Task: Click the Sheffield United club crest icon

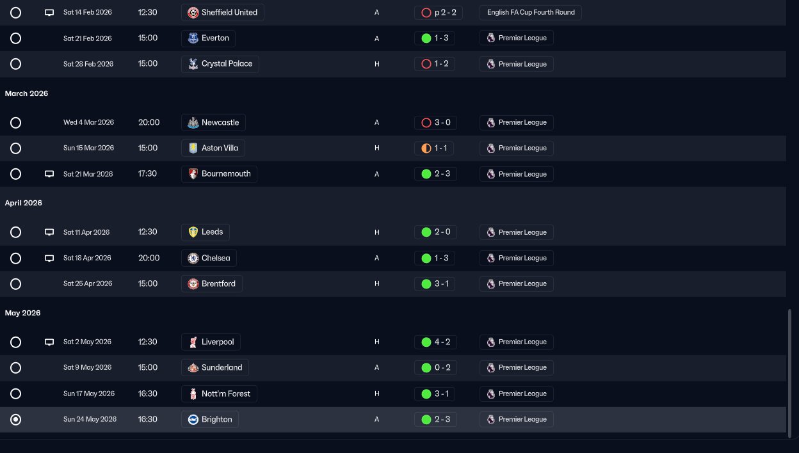Action: [x=193, y=12]
